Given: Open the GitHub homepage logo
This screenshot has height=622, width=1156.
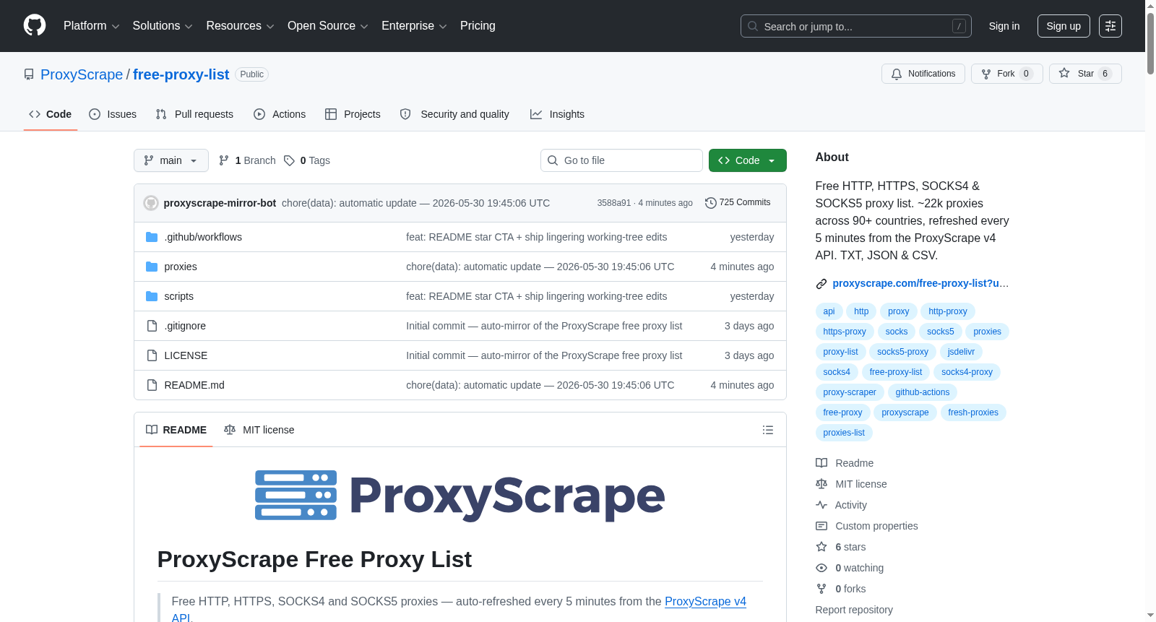Looking at the screenshot, I should pos(35,25).
